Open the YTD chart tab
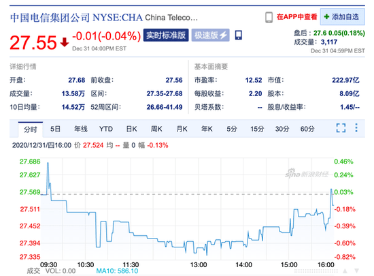This screenshot has width=374, height=276. (x=106, y=129)
